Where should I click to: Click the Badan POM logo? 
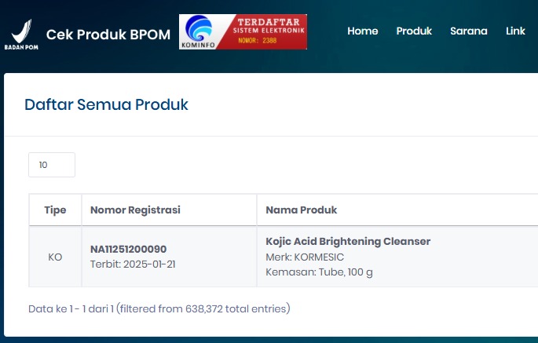pyautogui.click(x=21, y=35)
